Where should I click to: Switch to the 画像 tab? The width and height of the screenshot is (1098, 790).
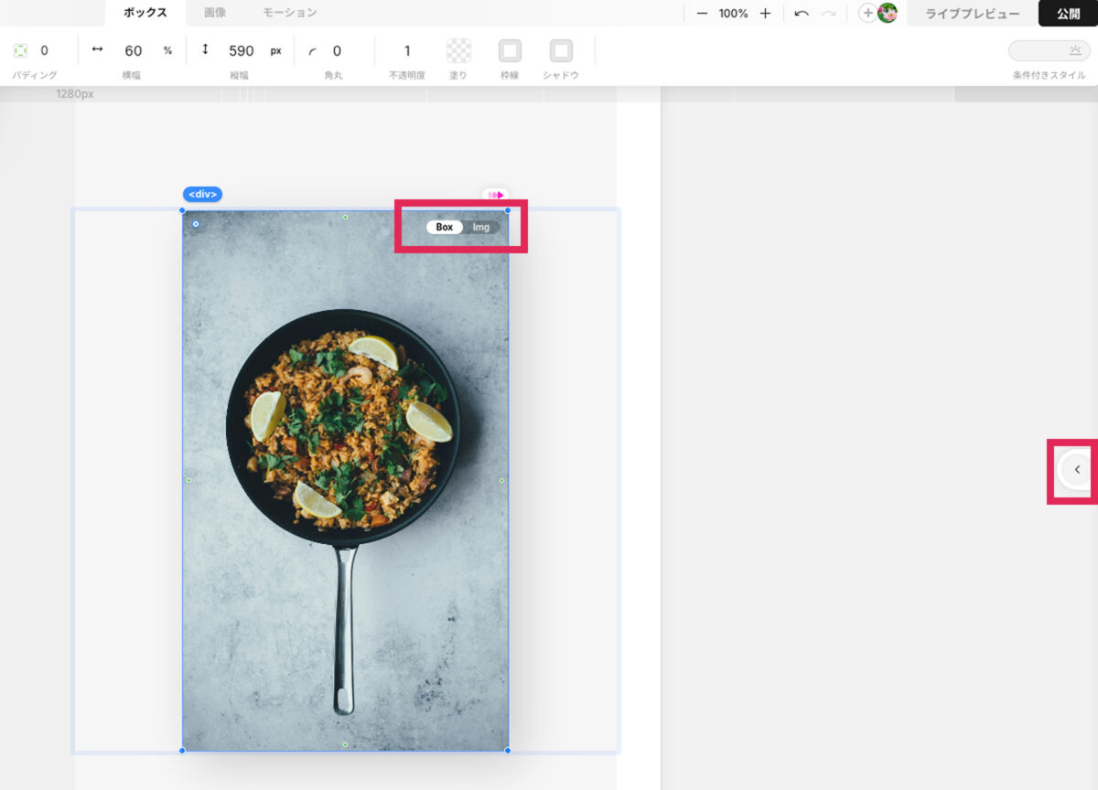pos(215,13)
